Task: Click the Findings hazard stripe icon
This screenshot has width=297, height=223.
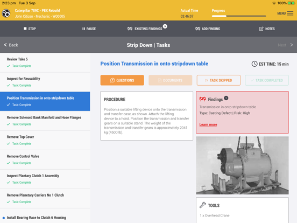Action: [x=202, y=99]
